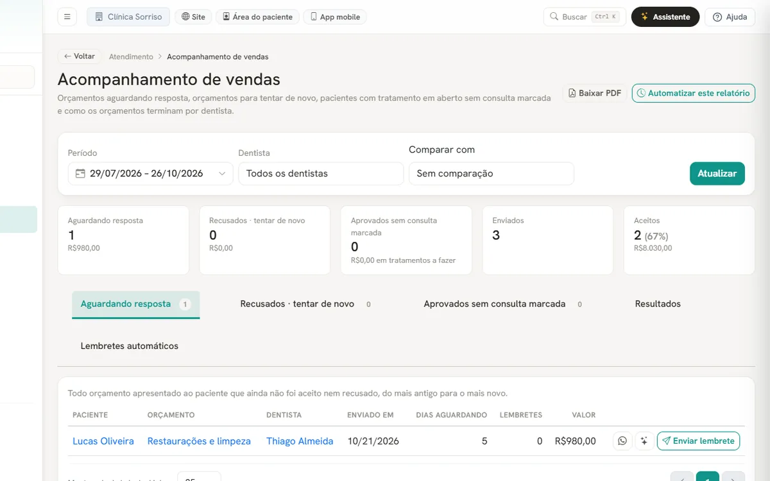Open budget Restaurações e limpeza
Viewport: 770px width, 481px height.
click(x=199, y=441)
